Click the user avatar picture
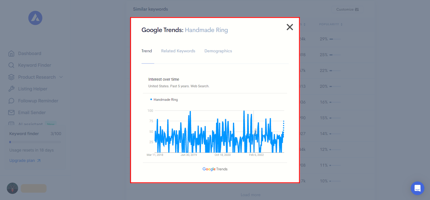 click(12, 188)
